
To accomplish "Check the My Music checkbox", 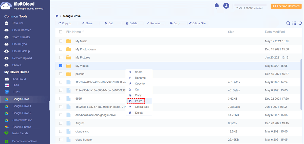I will pyautogui.click(x=61, y=41).
